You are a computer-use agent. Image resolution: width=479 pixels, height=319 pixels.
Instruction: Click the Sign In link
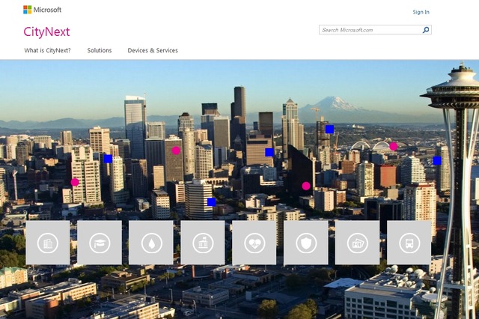click(421, 12)
